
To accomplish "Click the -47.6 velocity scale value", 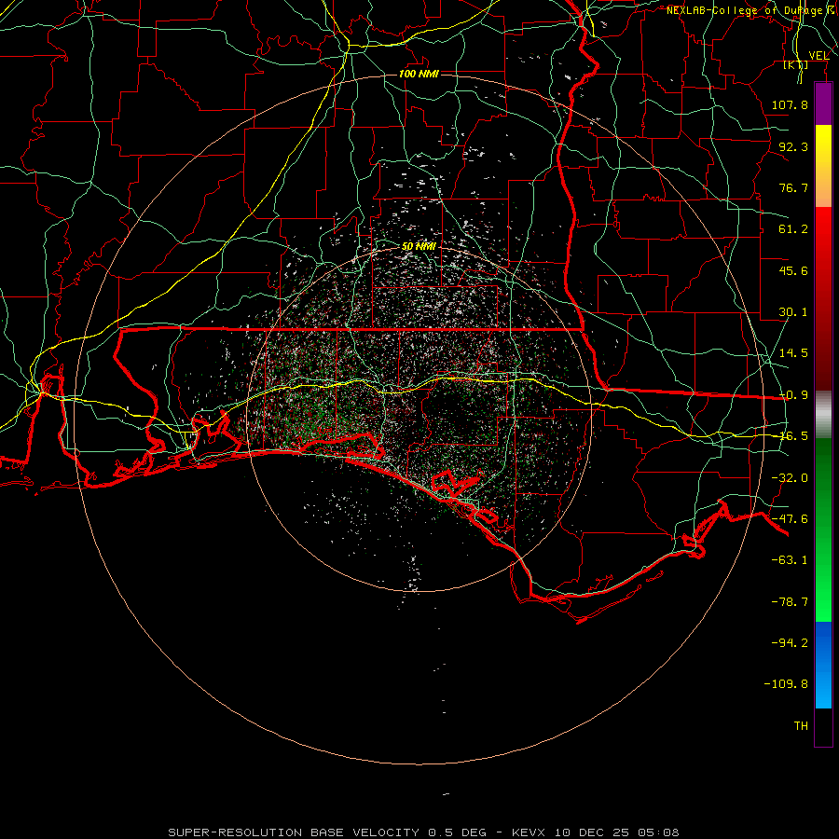I will click(790, 519).
